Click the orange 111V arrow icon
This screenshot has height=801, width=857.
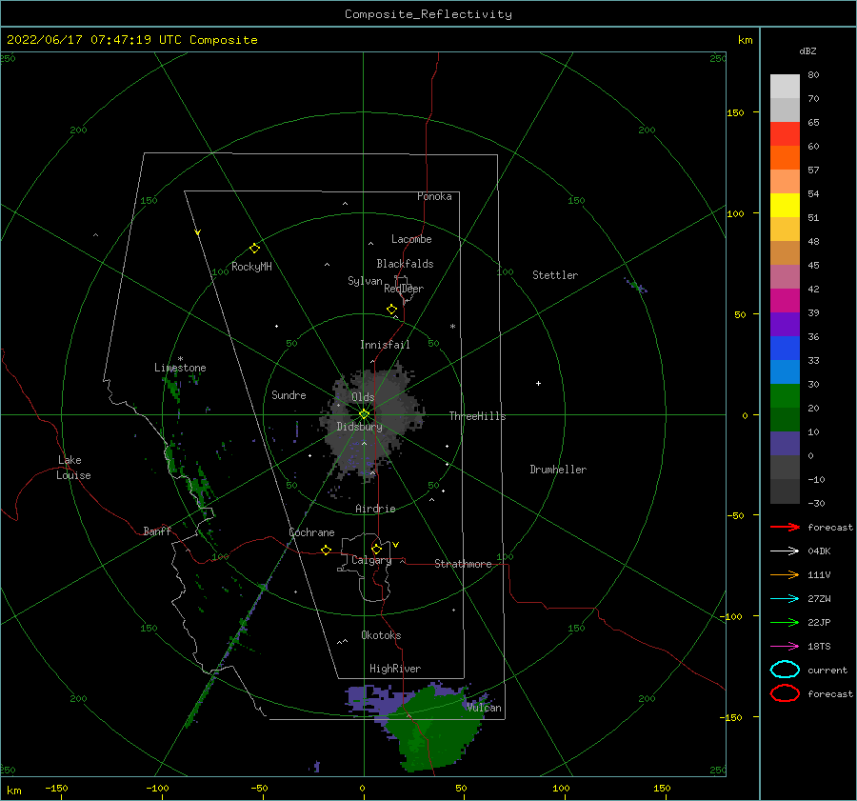[785, 574]
